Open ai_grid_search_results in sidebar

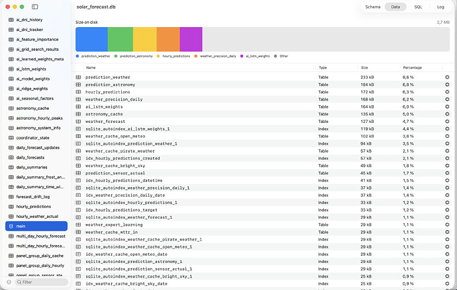coord(36,50)
